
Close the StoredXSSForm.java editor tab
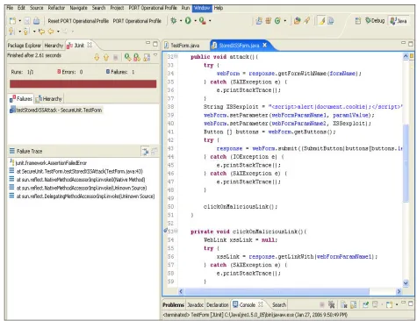click(265, 45)
